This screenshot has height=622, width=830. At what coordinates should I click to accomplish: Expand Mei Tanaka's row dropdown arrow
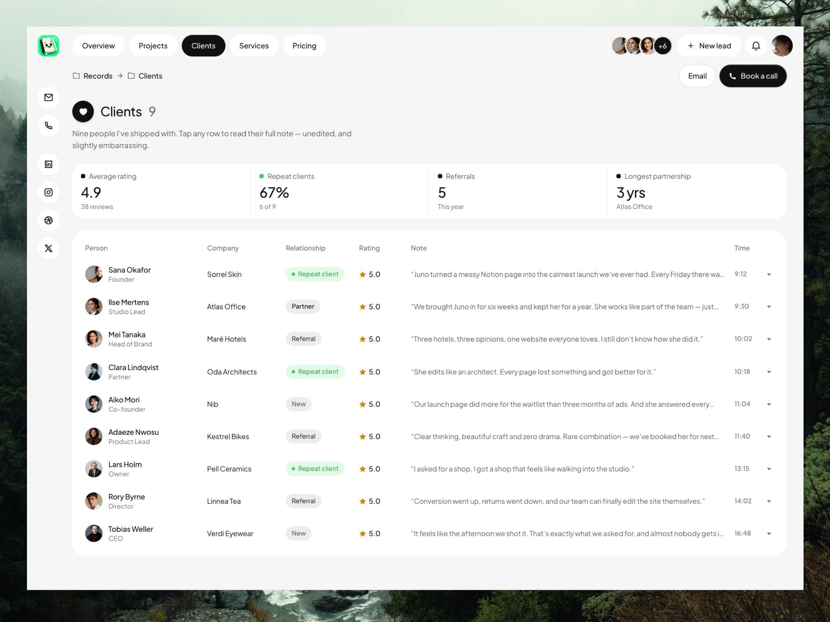[x=769, y=339]
